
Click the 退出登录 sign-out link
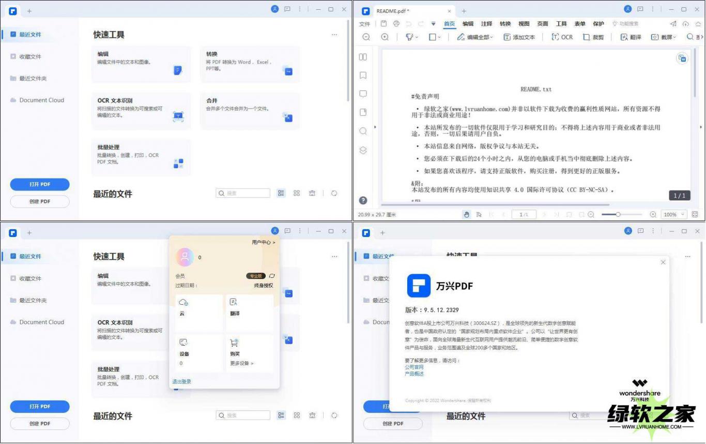181,381
